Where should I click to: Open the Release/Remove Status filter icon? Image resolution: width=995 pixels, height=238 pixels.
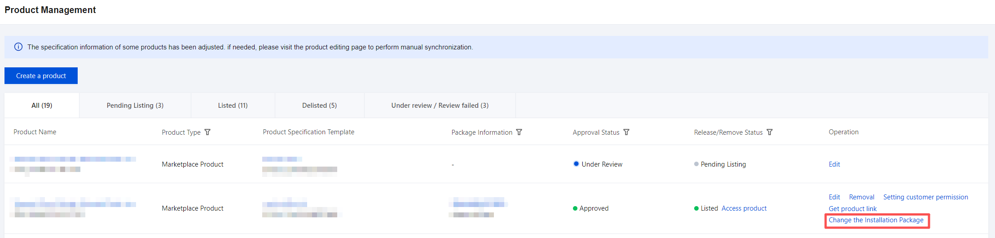click(770, 132)
